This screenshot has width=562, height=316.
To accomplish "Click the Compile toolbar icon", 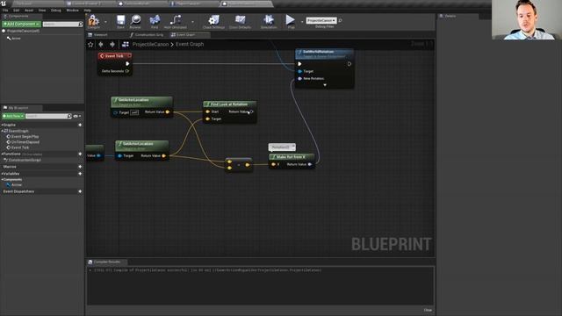I will (x=94, y=20).
